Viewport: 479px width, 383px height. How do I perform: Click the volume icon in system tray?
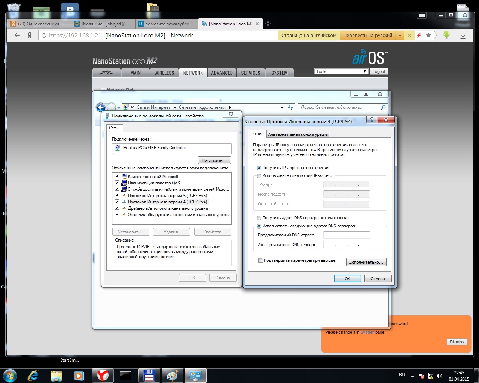click(x=439, y=376)
